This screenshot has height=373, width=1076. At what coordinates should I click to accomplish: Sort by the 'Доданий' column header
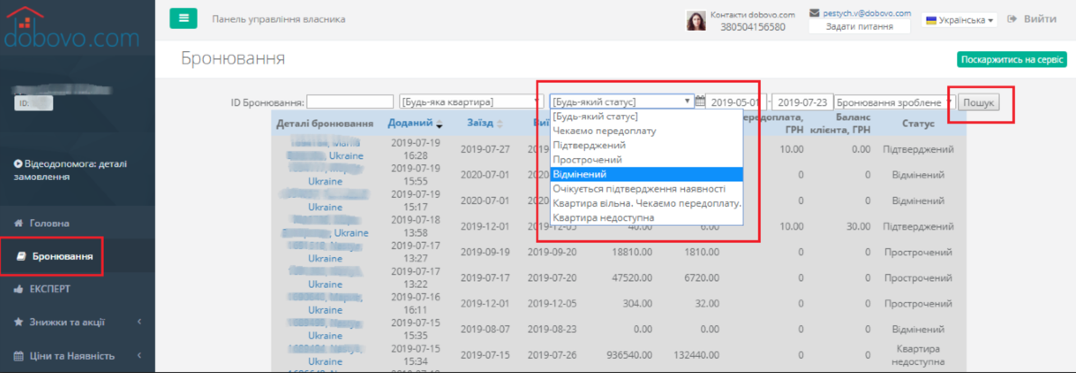(410, 123)
